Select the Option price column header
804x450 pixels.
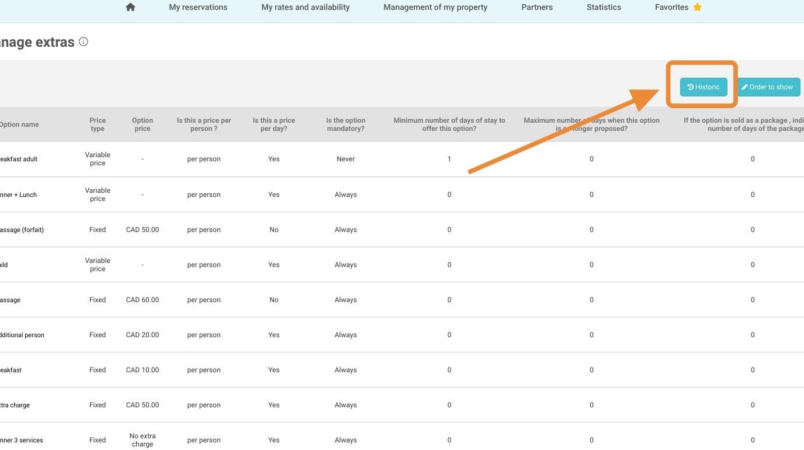point(143,124)
